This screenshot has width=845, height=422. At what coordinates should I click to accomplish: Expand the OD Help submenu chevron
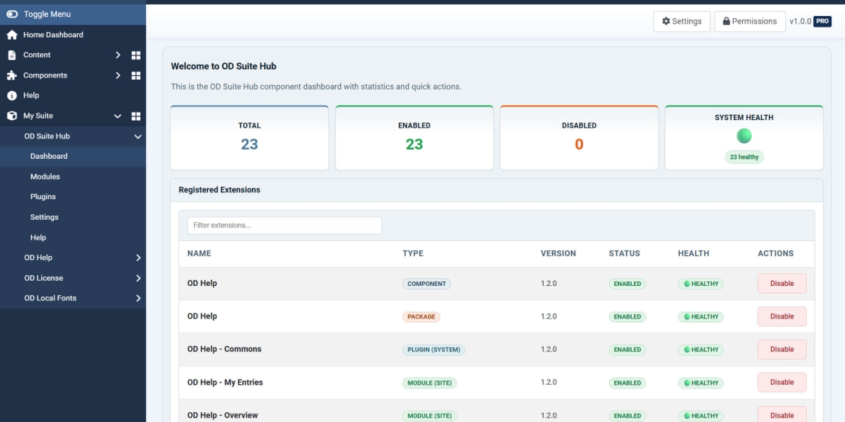click(x=139, y=258)
